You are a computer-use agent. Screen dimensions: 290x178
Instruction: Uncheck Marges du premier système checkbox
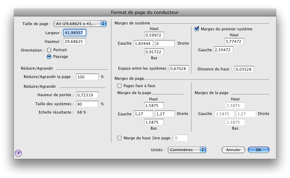point(197,29)
